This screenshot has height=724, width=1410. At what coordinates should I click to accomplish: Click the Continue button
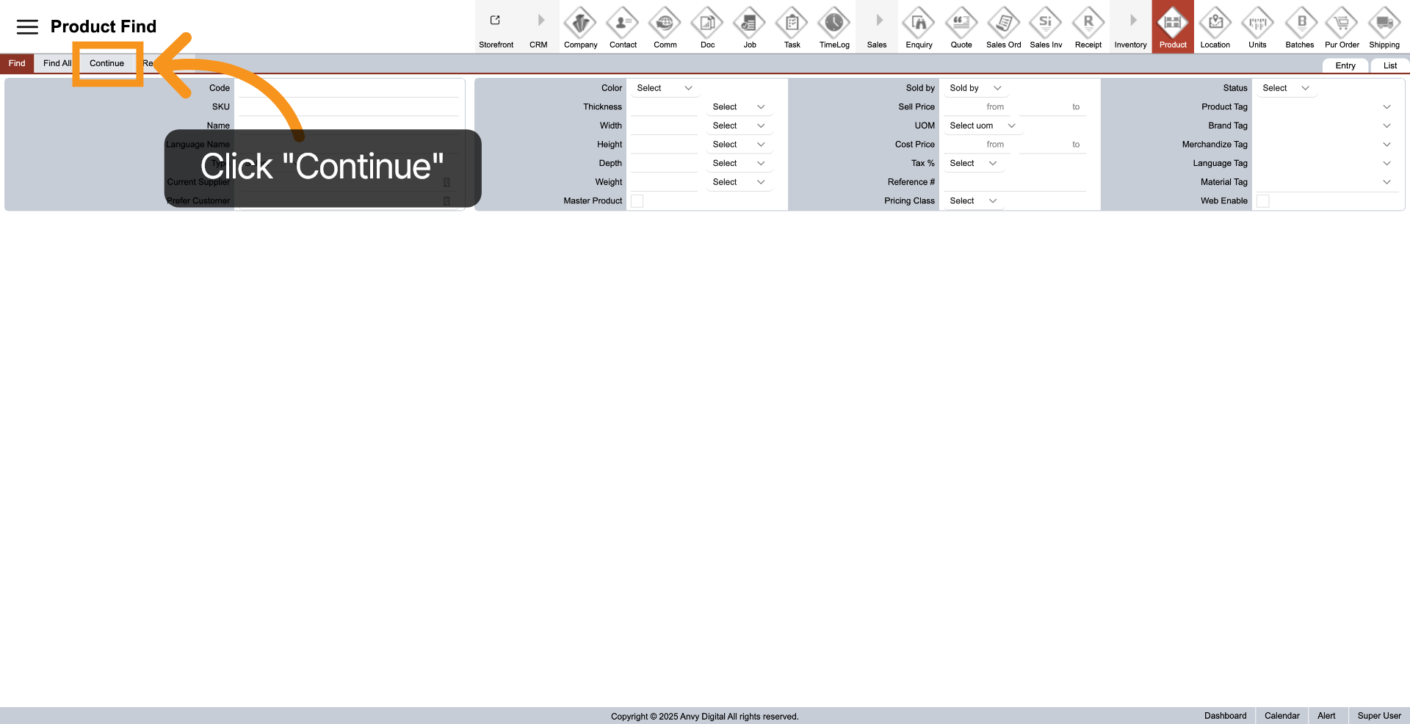[106, 63]
